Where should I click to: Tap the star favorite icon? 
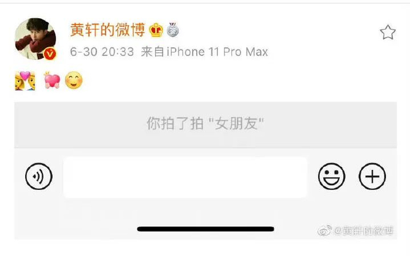(x=388, y=32)
